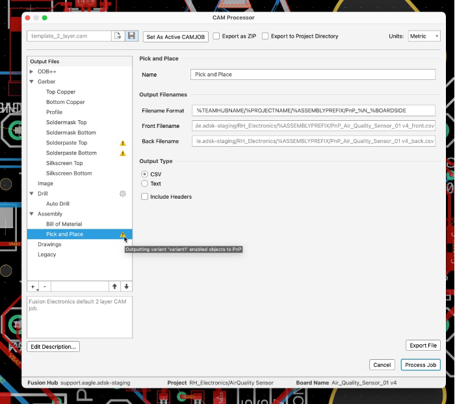The width and height of the screenshot is (455, 404).
Task: Click Set As Active CAMJOB button
Action: click(175, 37)
